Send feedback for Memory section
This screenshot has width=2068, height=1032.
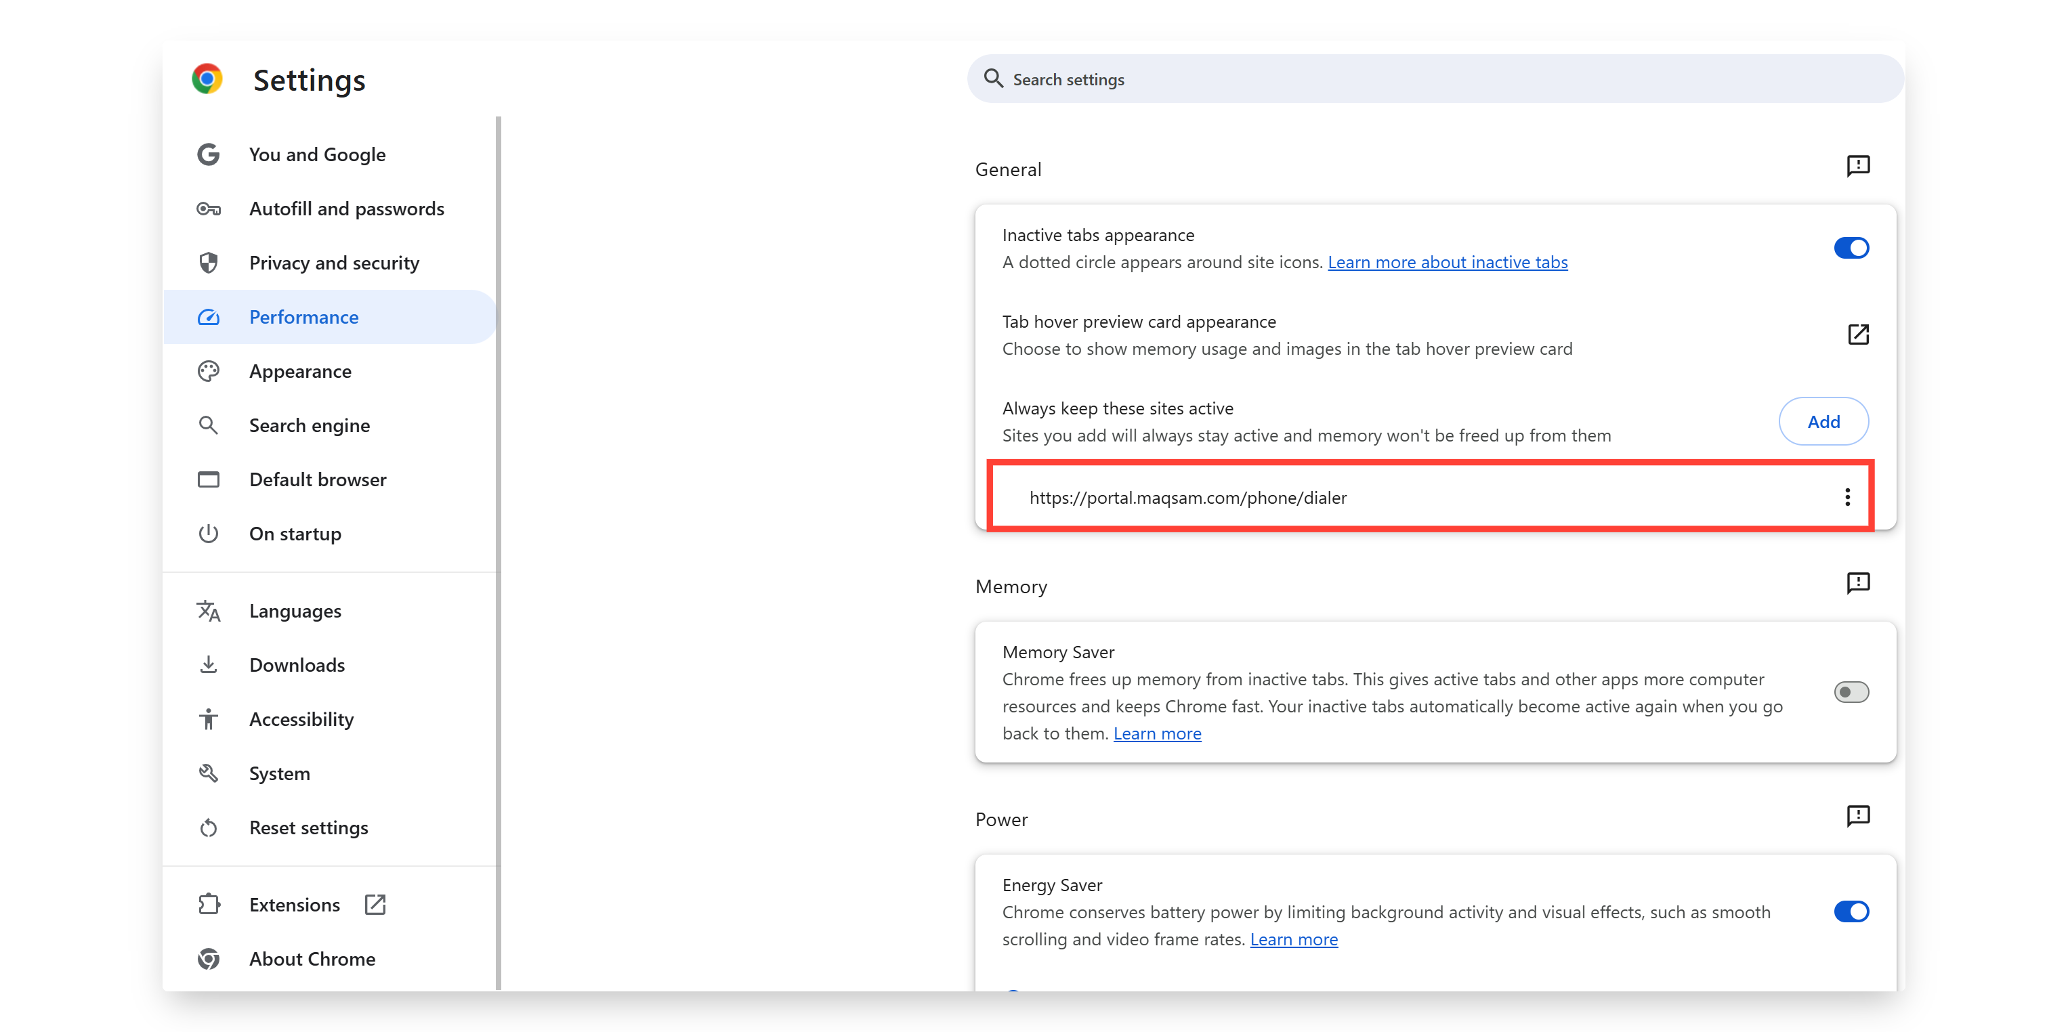coord(1857,584)
